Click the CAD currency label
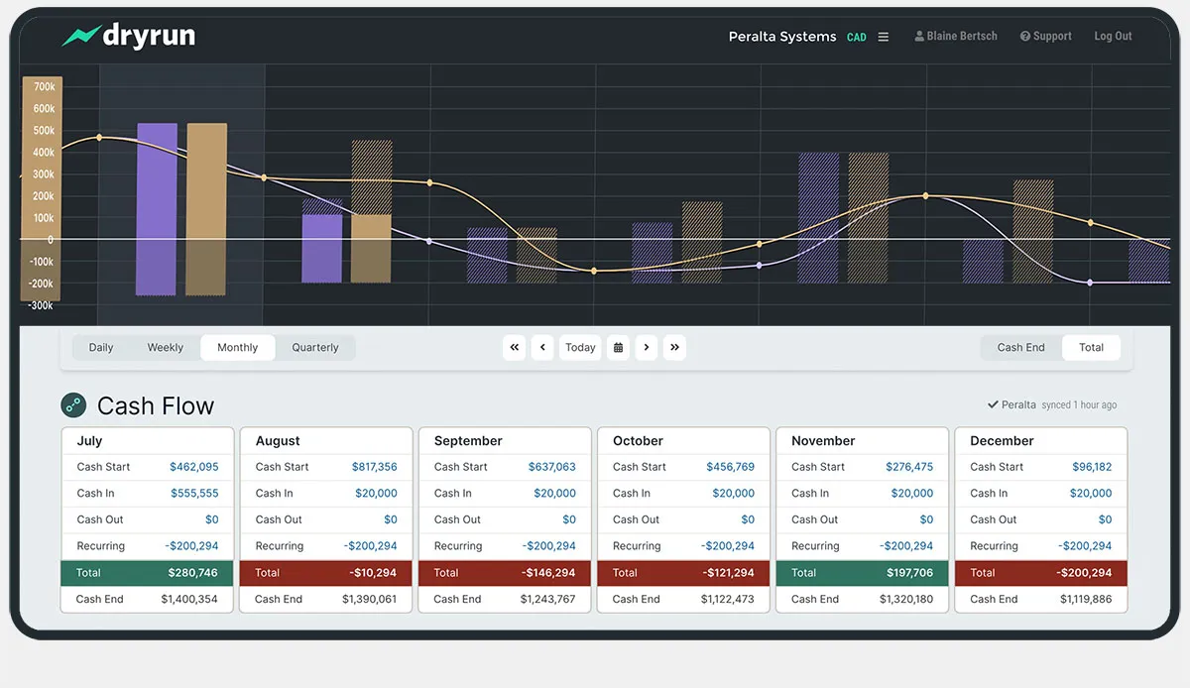The height and width of the screenshot is (688, 1190). [857, 38]
